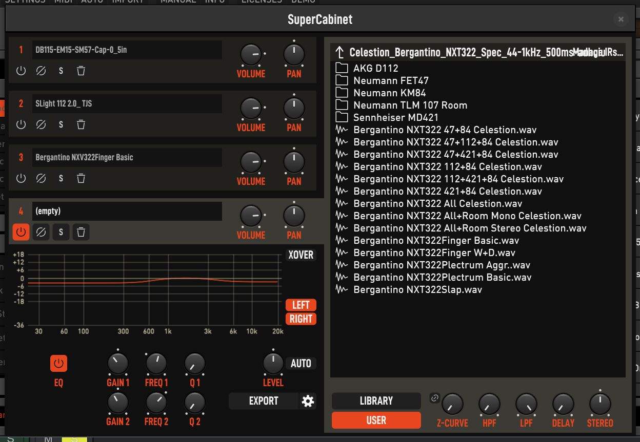Toggle the RIGHT channel button
Image resolution: width=640 pixels, height=442 pixels.
(301, 319)
